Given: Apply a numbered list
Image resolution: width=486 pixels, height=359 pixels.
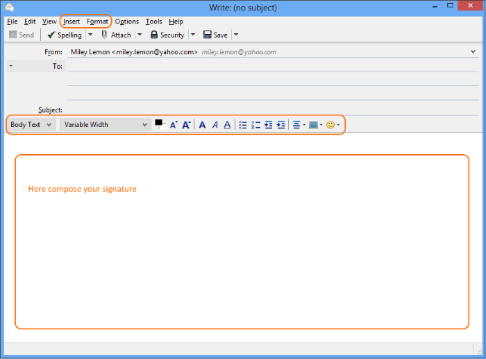Looking at the screenshot, I should (255, 124).
